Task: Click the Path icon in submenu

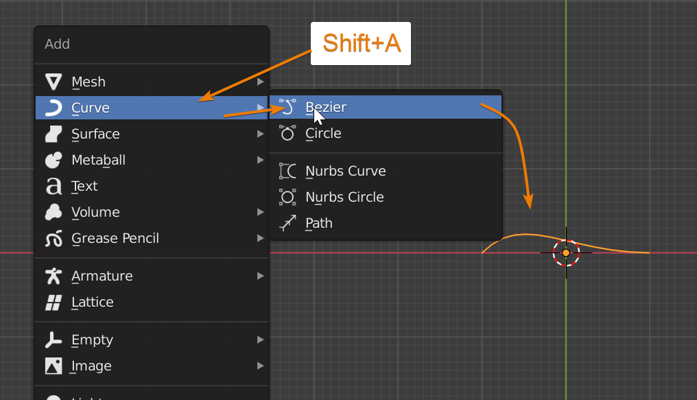Action: pos(287,224)
